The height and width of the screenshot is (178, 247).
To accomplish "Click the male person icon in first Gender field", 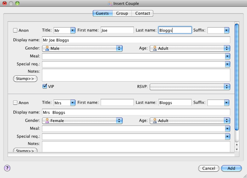I will [x=47, y=48].
